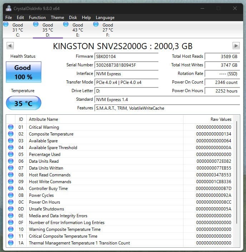This screenshot has width=246, height=252.
Task: Click status icon for Host Read Commands row
Action: coord(11,175)
